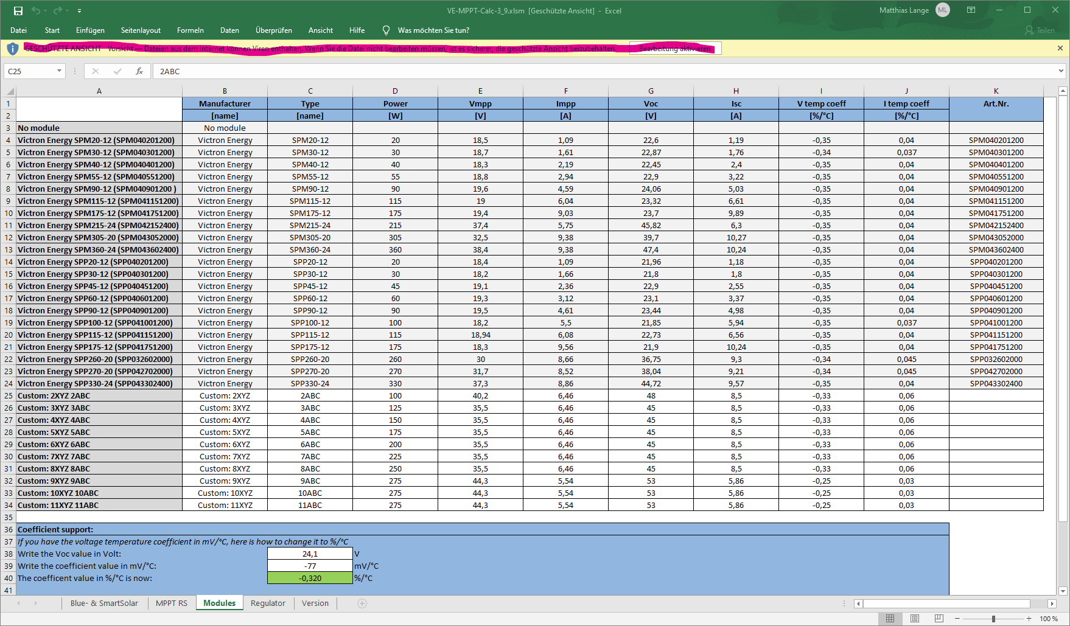Open the Hilfe ribbon tab
Screen dimensions: 1070x626
[x=357, y=30]
